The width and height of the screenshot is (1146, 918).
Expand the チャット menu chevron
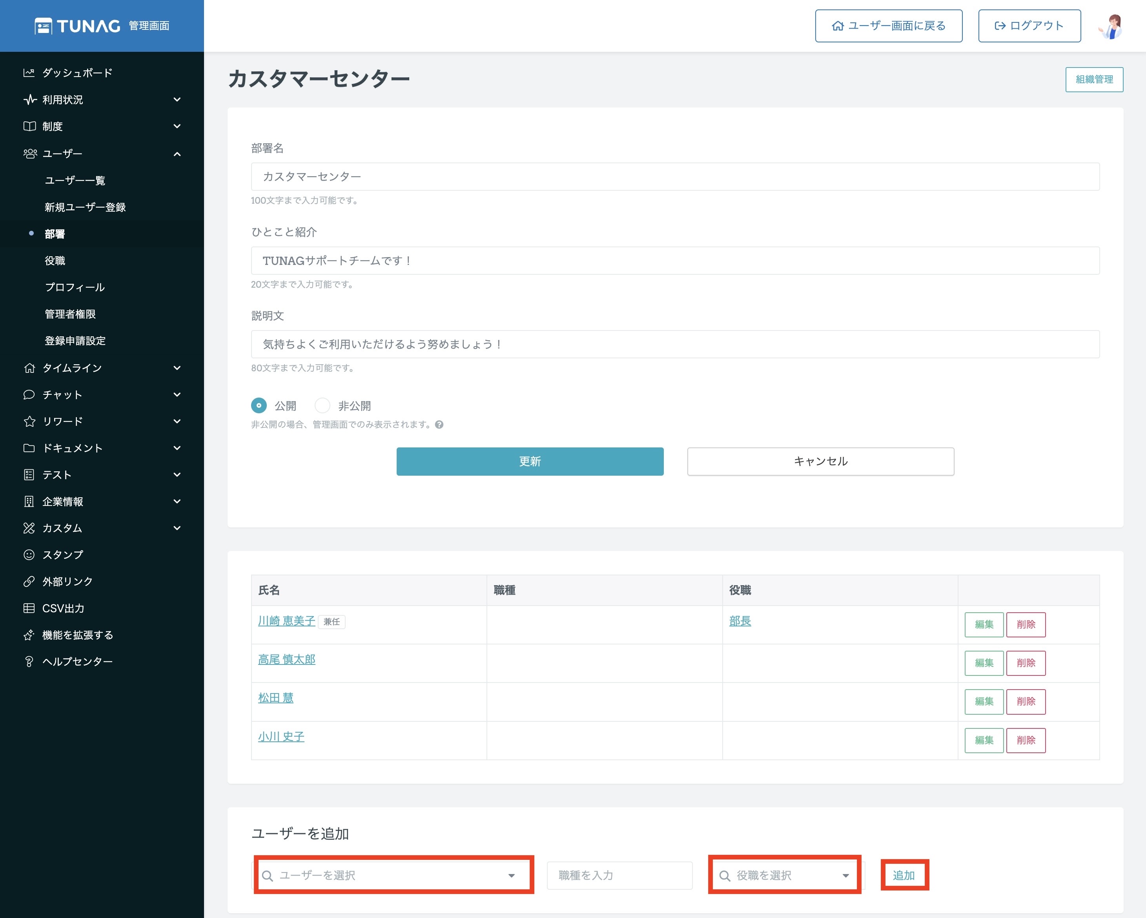coord(178,395)
